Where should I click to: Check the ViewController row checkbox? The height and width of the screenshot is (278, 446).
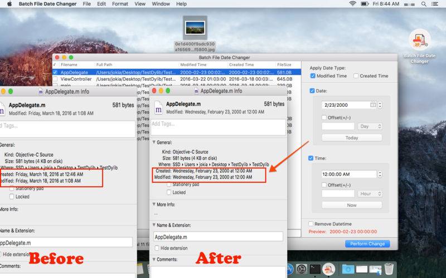pyautogui.click(x=55, y=79)
